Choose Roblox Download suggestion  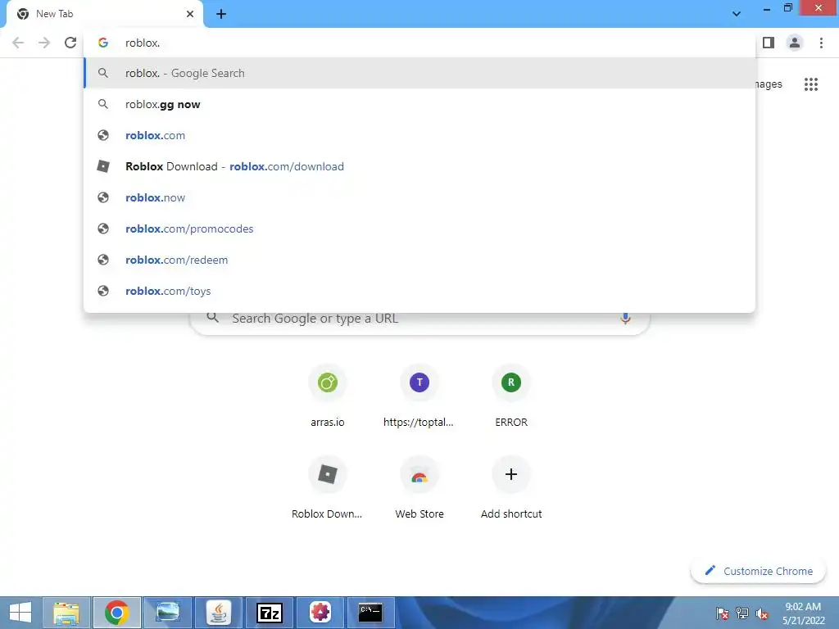(x=419, y=166)
